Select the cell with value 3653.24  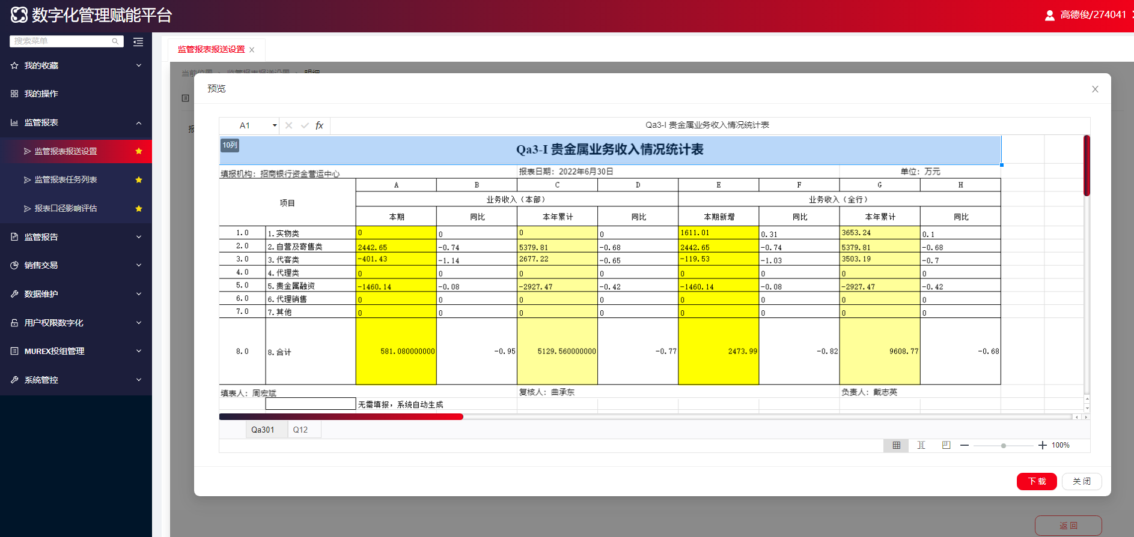(x=880, y=233)
